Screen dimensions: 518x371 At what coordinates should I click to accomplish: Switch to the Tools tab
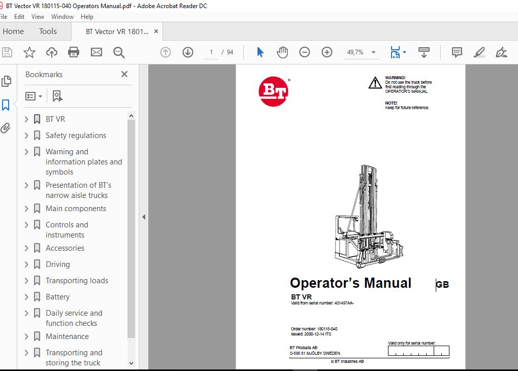click(x=48, y=31)
